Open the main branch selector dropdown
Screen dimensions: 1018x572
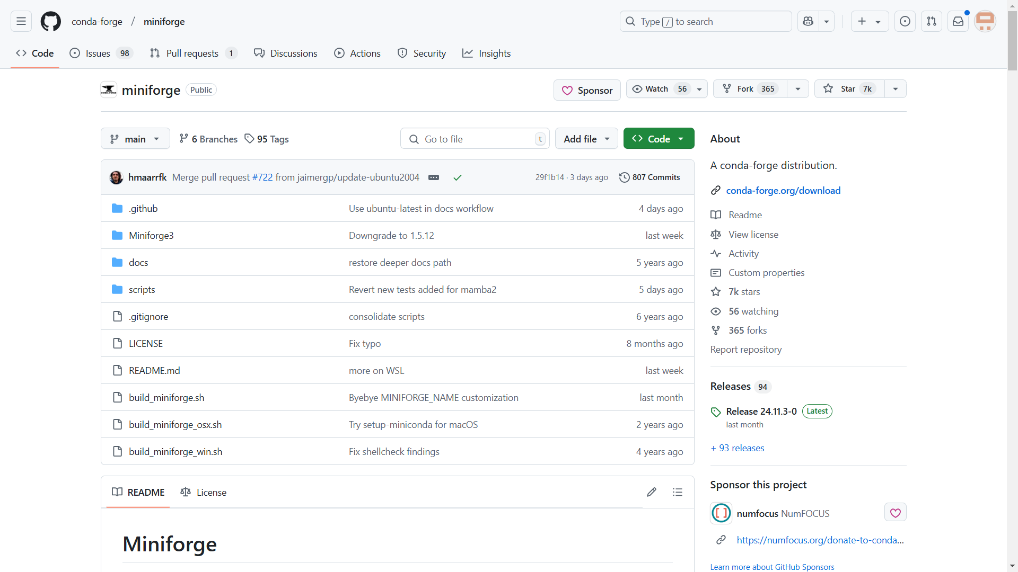pos(135,139)
